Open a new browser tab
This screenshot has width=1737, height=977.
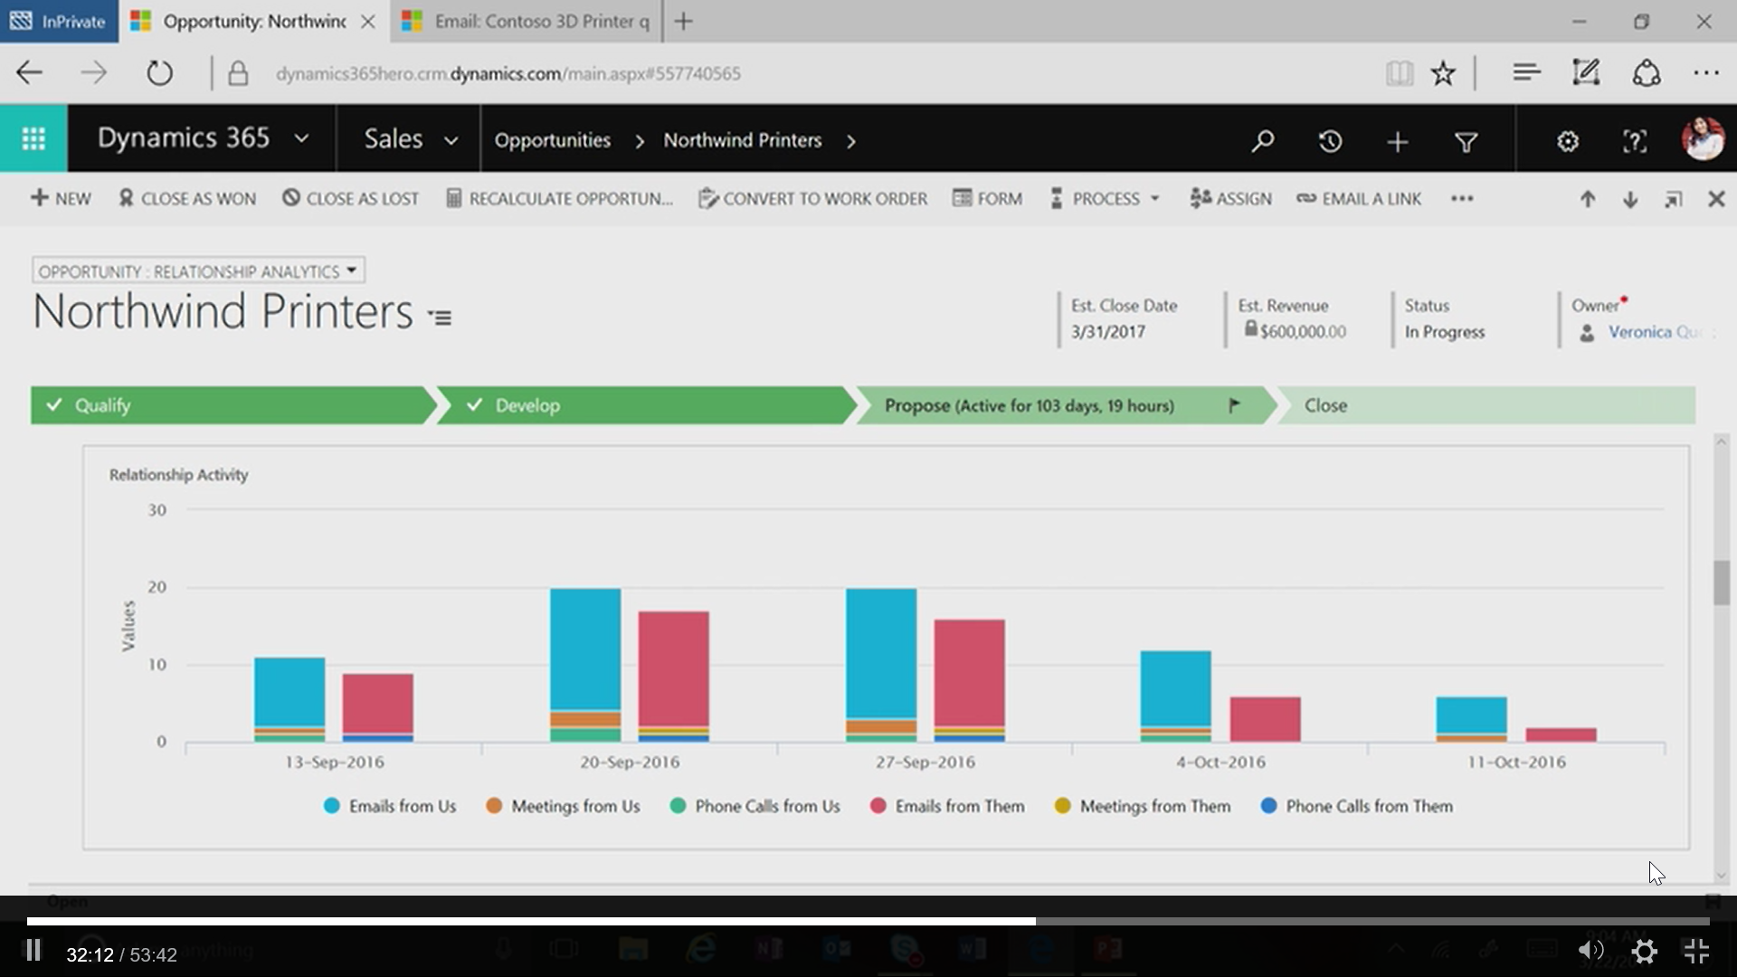tap(684, 21)
